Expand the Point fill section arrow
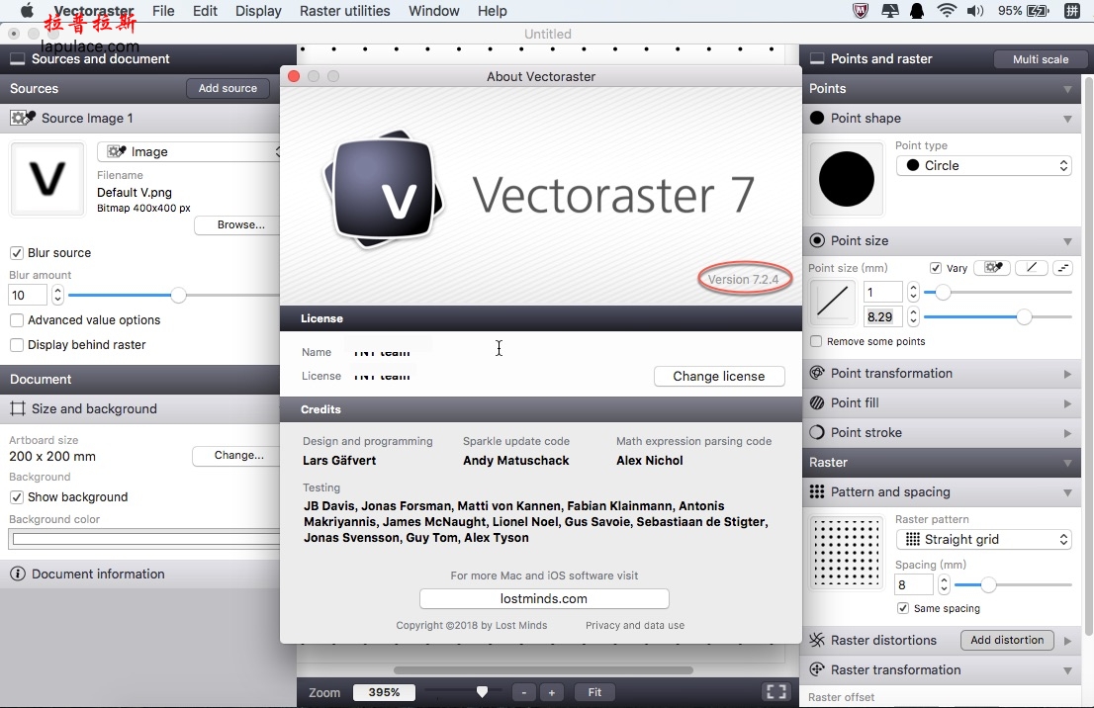This screenshot has height=708, width=1094. click(1067, 403)
